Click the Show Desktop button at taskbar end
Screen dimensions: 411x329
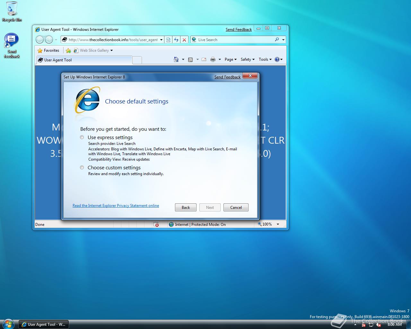(x=408, y=325)
